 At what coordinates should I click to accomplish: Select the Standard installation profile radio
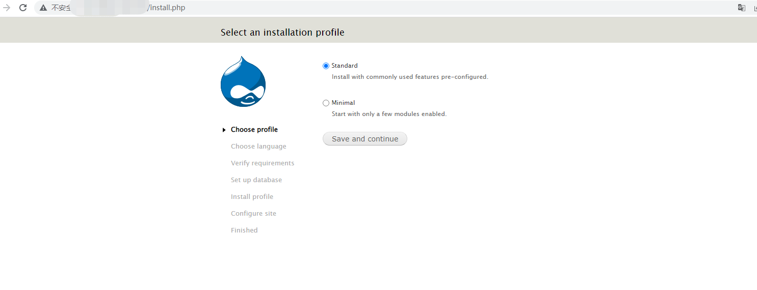coord(326,66)
